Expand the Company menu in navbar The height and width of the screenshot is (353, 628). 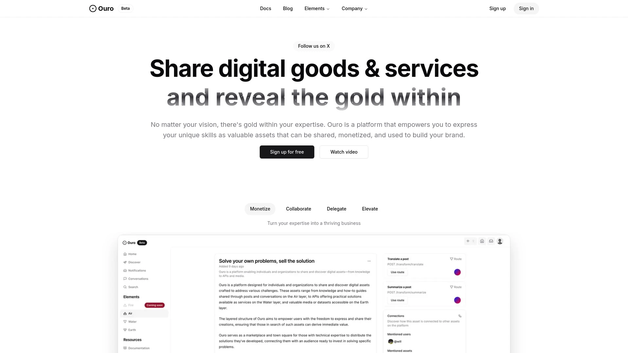354,8
